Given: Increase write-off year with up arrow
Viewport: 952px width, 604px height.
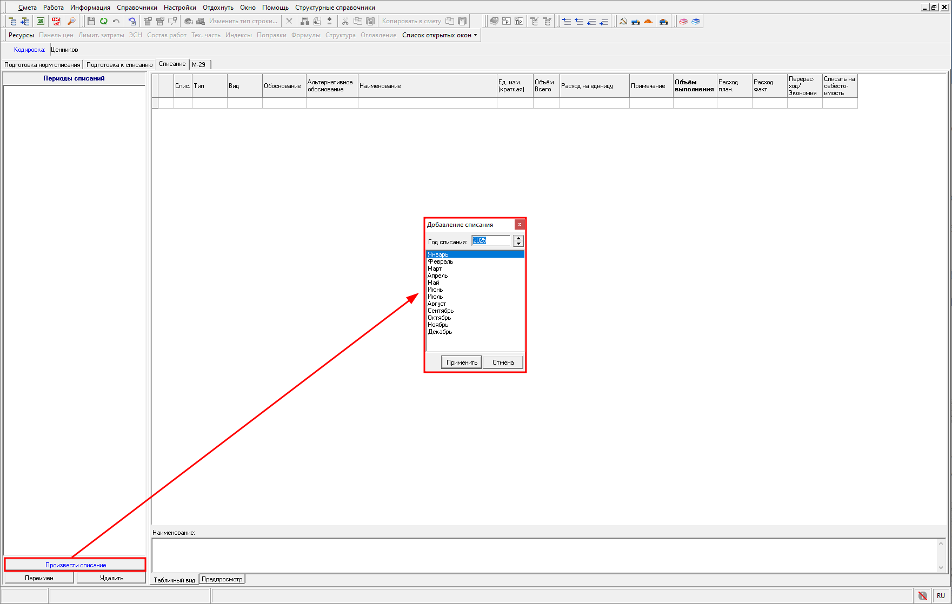Looking at the screenshot, I should pos(518,238).
